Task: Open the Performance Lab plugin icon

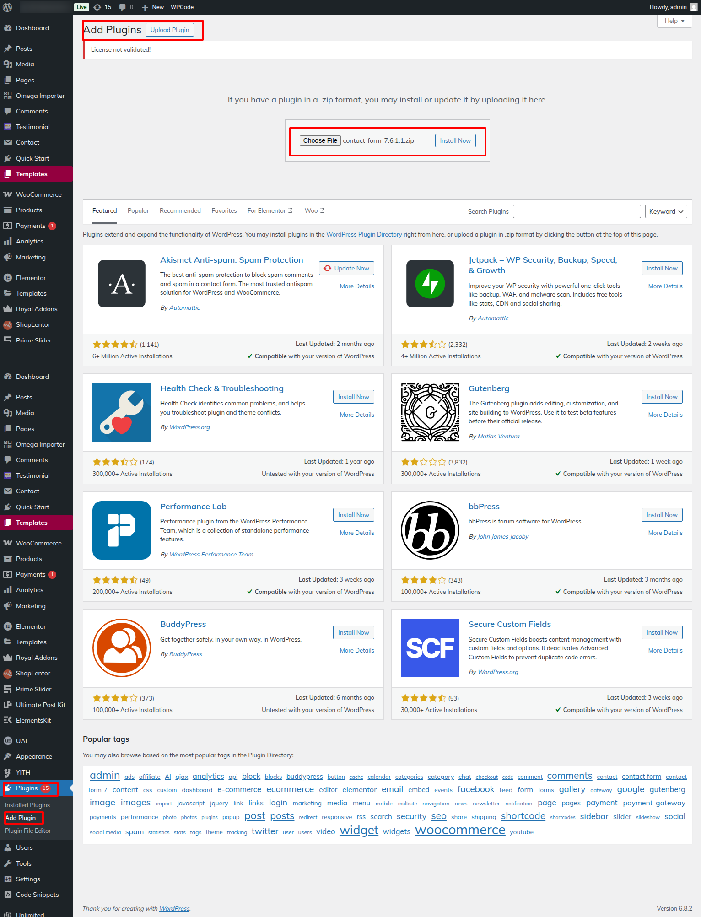Action: point(121,530)
